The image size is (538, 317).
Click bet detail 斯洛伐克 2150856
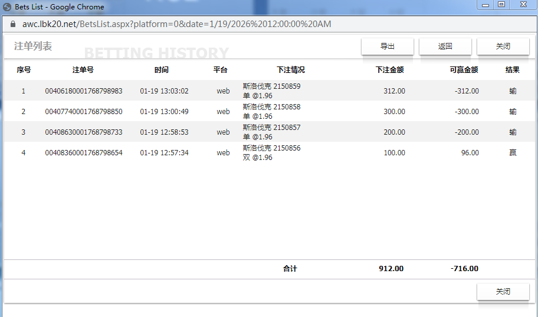271,148
